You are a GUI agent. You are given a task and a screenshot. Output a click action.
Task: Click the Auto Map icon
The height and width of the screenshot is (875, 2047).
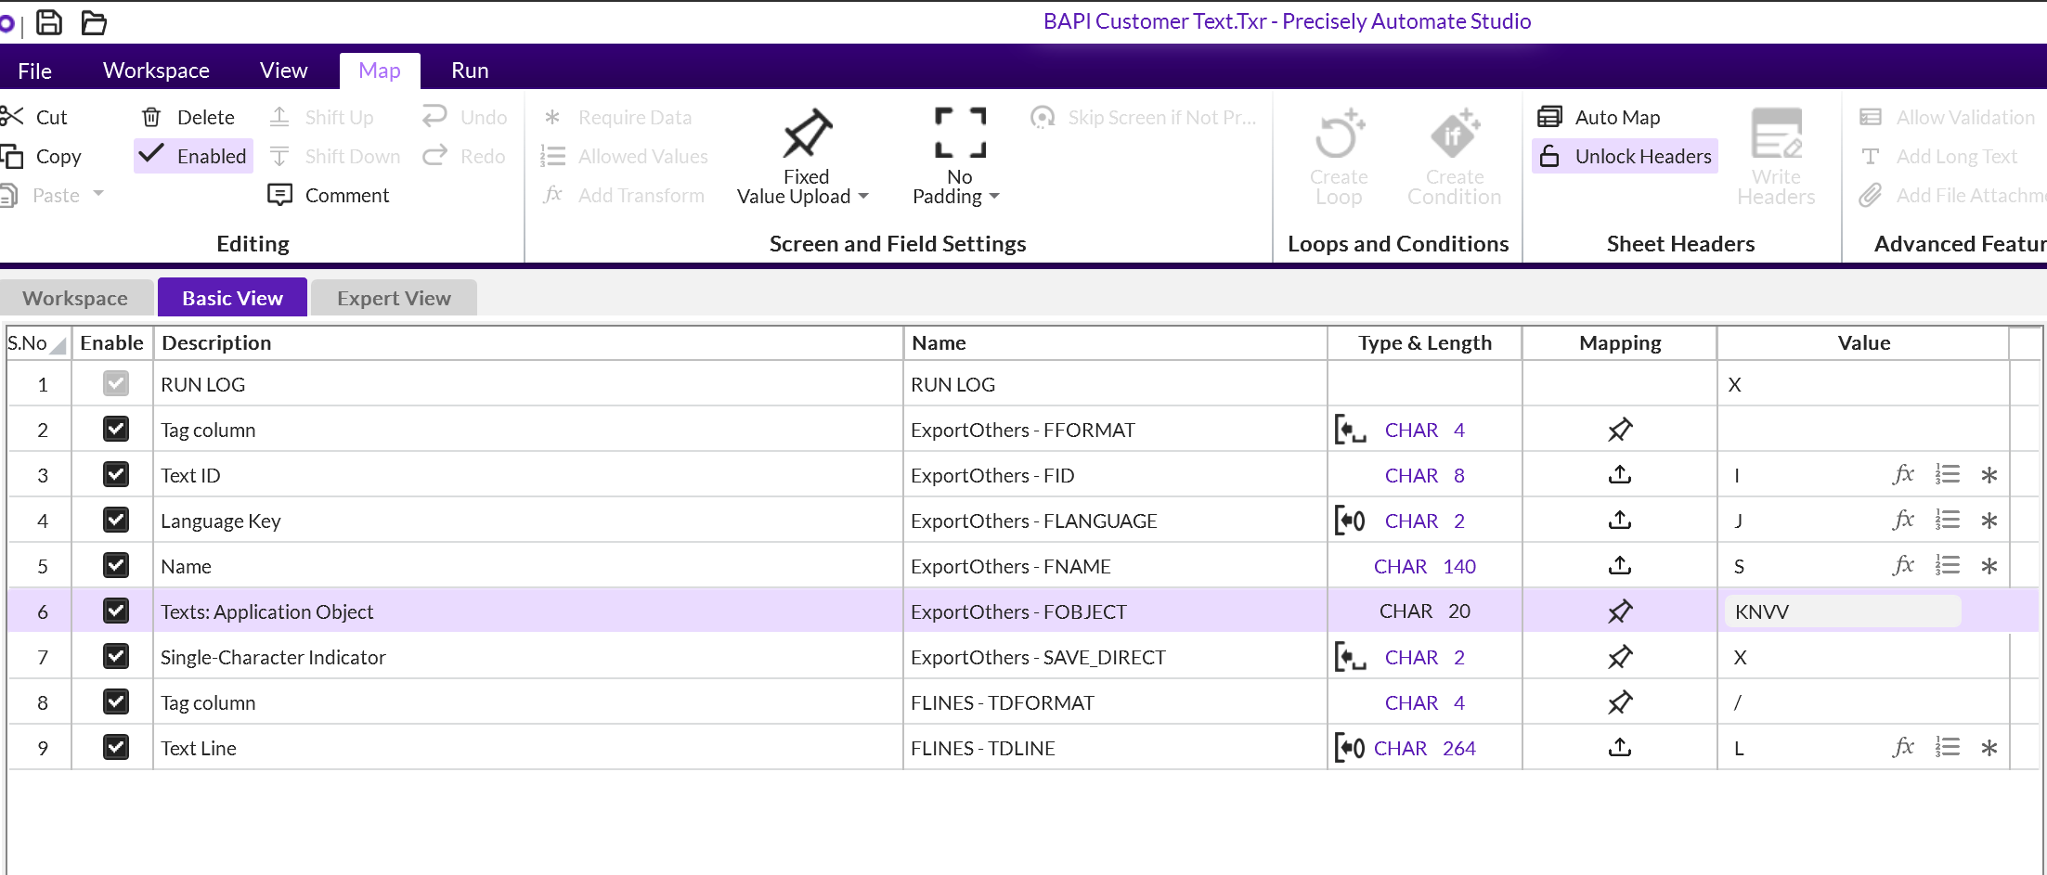pos(1549,117)
